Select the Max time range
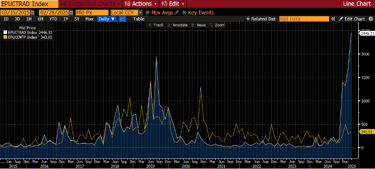375x169 pixels. point(90,19)
